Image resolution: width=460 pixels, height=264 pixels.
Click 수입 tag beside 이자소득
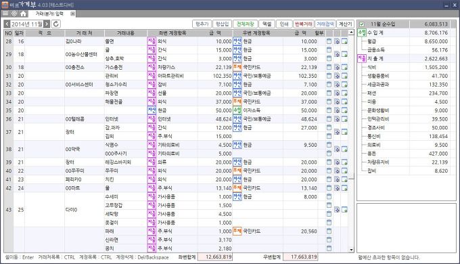coord(237,110)
